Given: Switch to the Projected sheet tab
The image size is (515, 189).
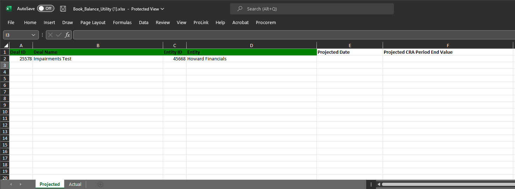Looking at the screenshot, I should (x=50, y=184).
